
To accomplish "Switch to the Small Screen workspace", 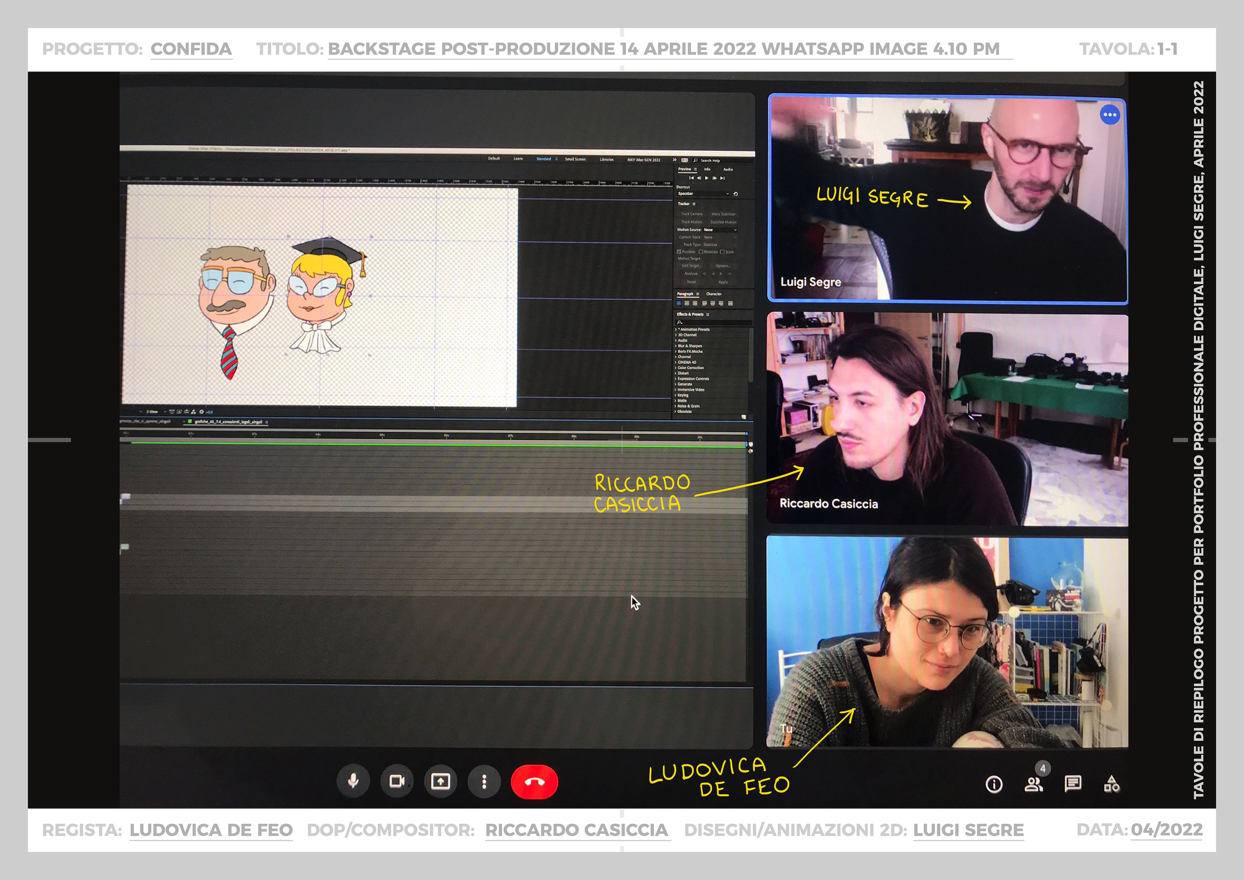I will (x=575, y=159).
